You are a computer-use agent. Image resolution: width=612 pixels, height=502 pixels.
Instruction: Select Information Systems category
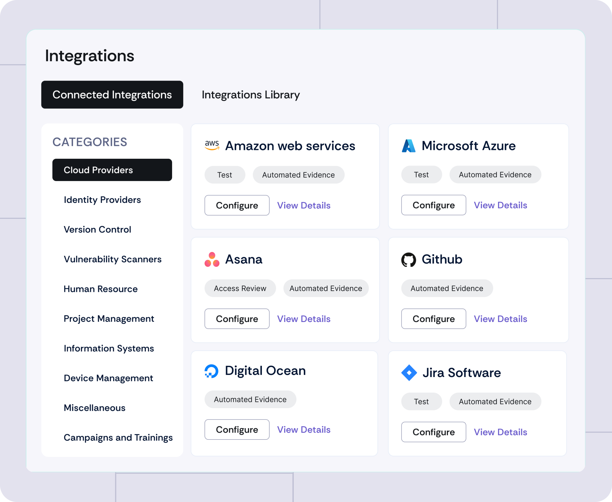109,349
